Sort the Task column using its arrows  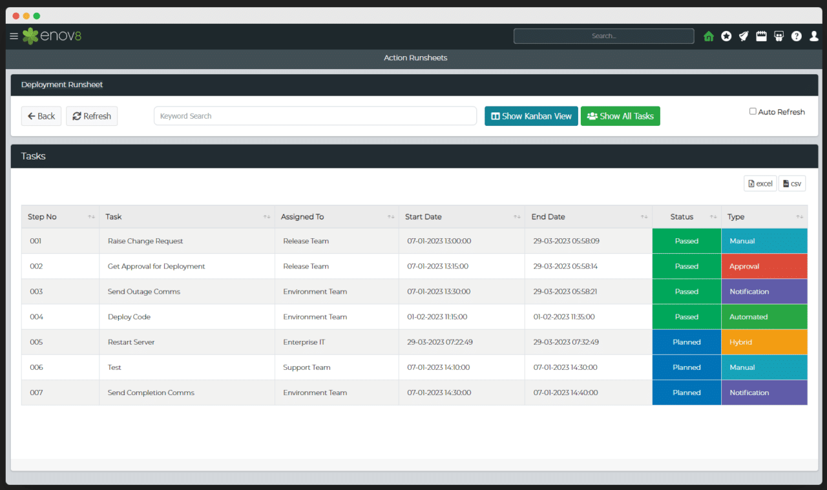tap(267, 216)
